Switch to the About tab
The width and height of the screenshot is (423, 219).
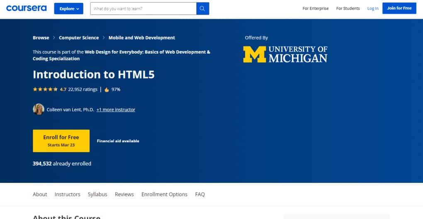coord(40,194)
